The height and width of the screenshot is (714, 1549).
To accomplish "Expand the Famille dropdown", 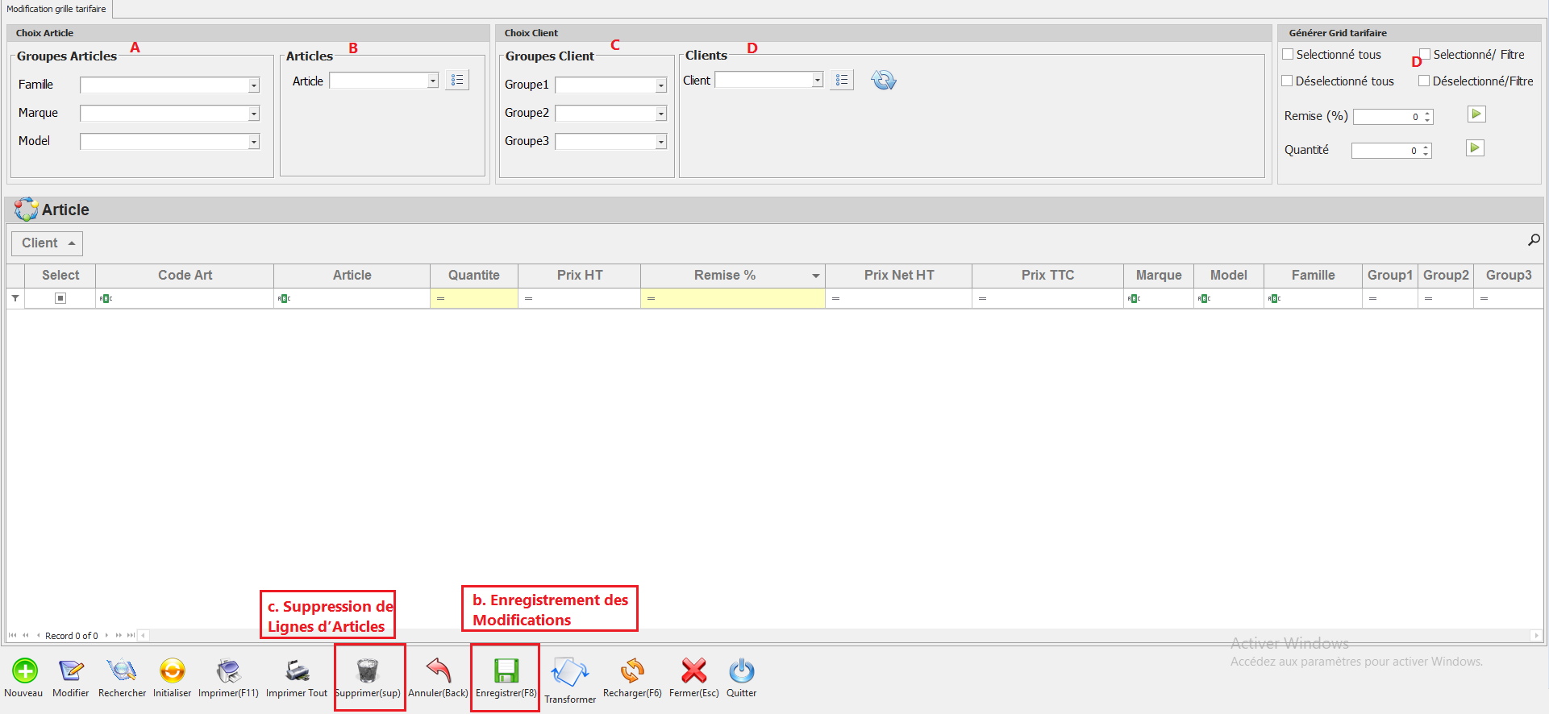I will 253,85.
